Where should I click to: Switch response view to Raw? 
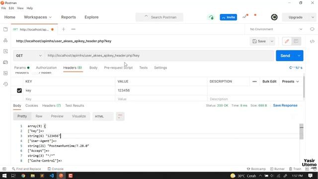click(39, 116)
